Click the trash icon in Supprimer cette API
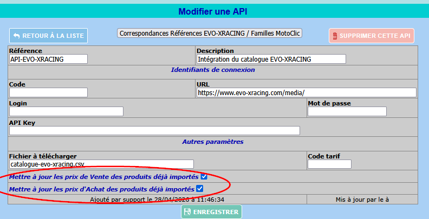The height and width of the screenshot is (219, 429). coord(334,36)
